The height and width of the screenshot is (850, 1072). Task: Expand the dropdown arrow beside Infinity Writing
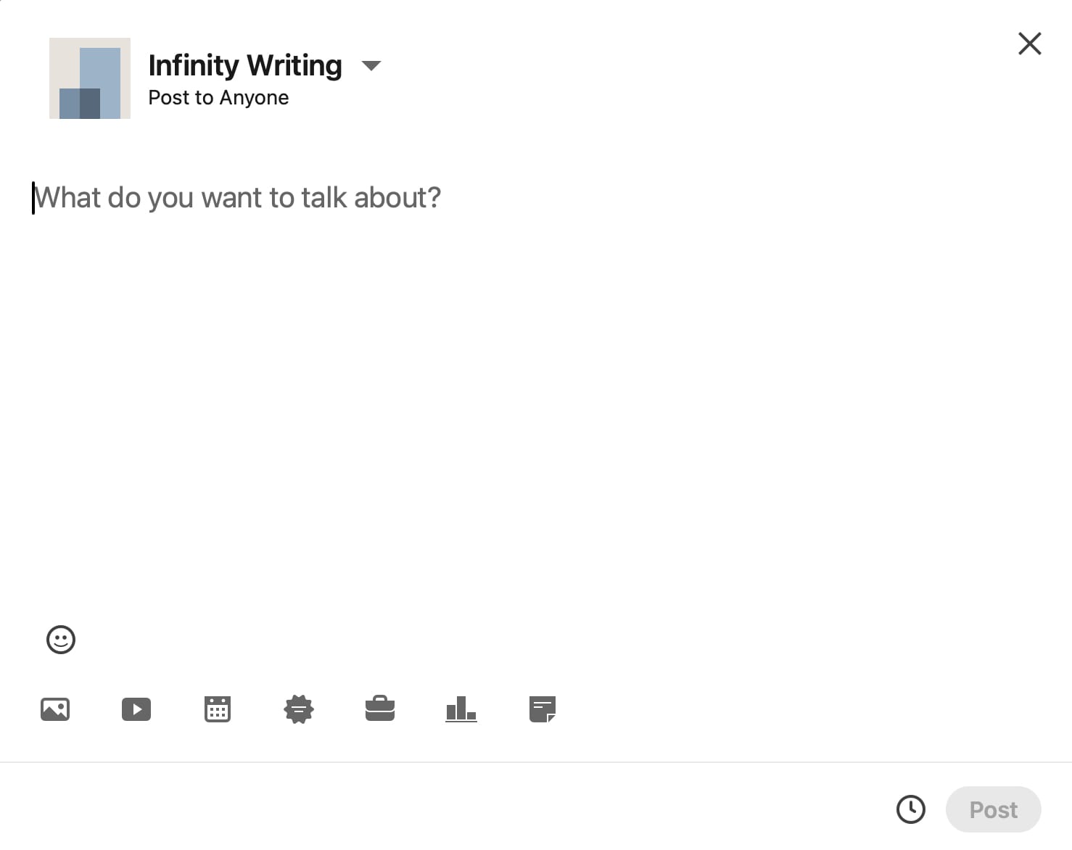[x=371, y=66]
